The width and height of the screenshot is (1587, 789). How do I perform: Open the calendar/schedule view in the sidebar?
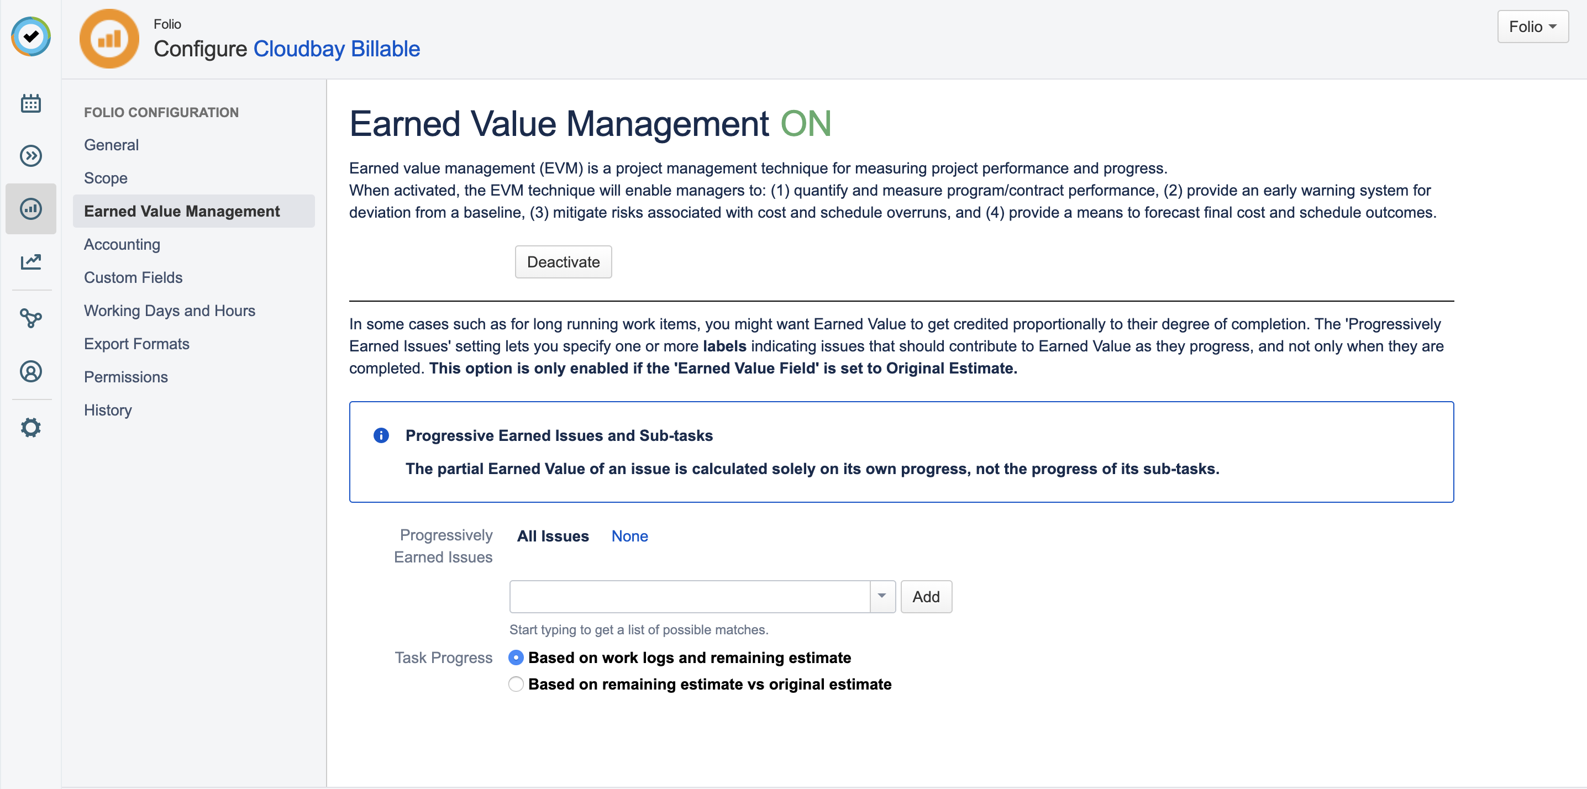31,103
